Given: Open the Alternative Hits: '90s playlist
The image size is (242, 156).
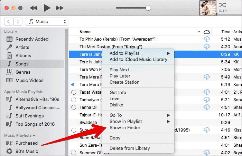Looking at the screenshot, I should click(x=37, y=99).
